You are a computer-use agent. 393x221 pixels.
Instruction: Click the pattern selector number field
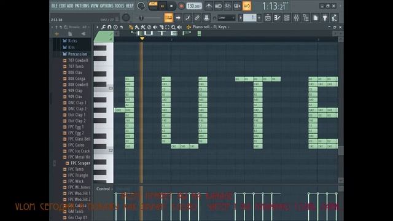(250, 18)
